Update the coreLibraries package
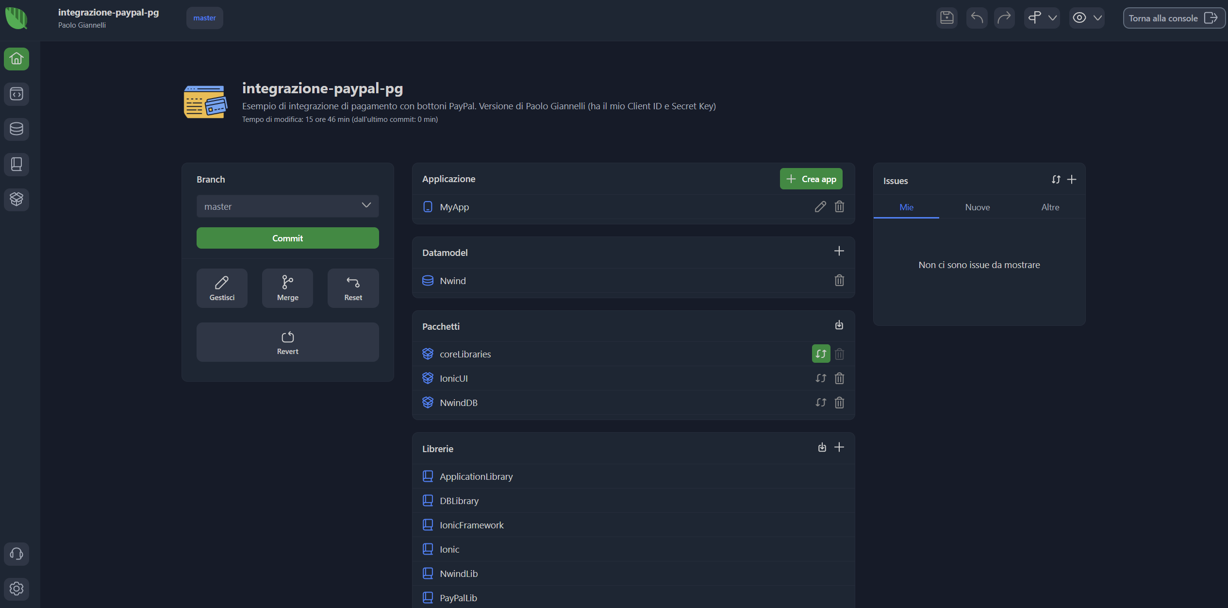This screenshot has height=608, width=1228. (821, 354)
